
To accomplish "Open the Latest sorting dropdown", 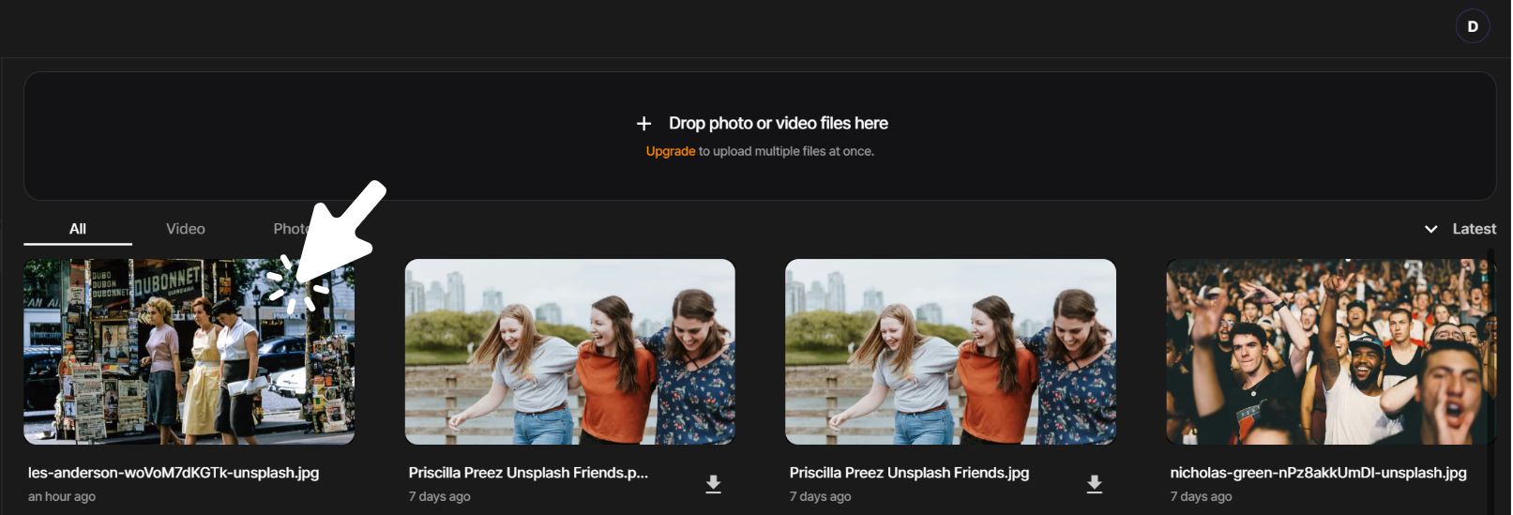I will click(1460, 229).
